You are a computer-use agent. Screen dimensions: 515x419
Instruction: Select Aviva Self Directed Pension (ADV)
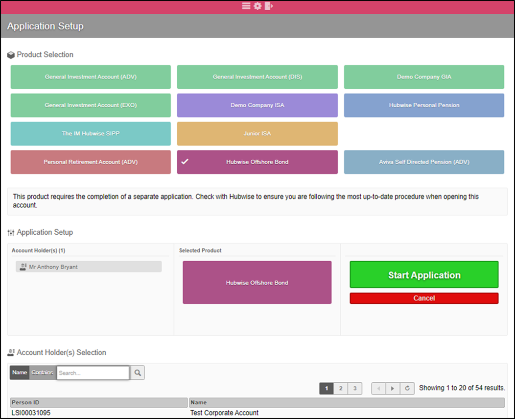point(424,162)
